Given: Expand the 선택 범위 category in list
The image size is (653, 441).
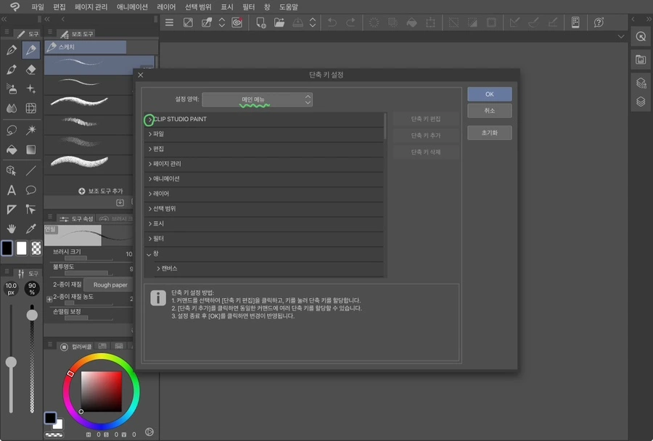Looking at the screenshot, I should pyautogui.click(x=150, y=209).
